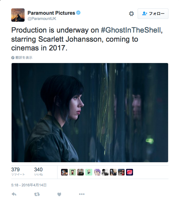
Task: Click the purple-haired anime avatar thumbnail
Action: (x=97, y=172)
